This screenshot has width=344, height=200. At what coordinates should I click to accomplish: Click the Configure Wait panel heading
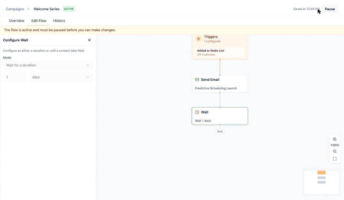tap(16, 40)
